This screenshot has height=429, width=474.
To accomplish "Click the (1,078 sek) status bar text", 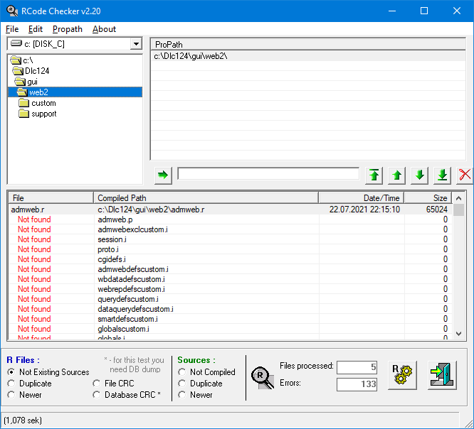I will coord(23,420).
